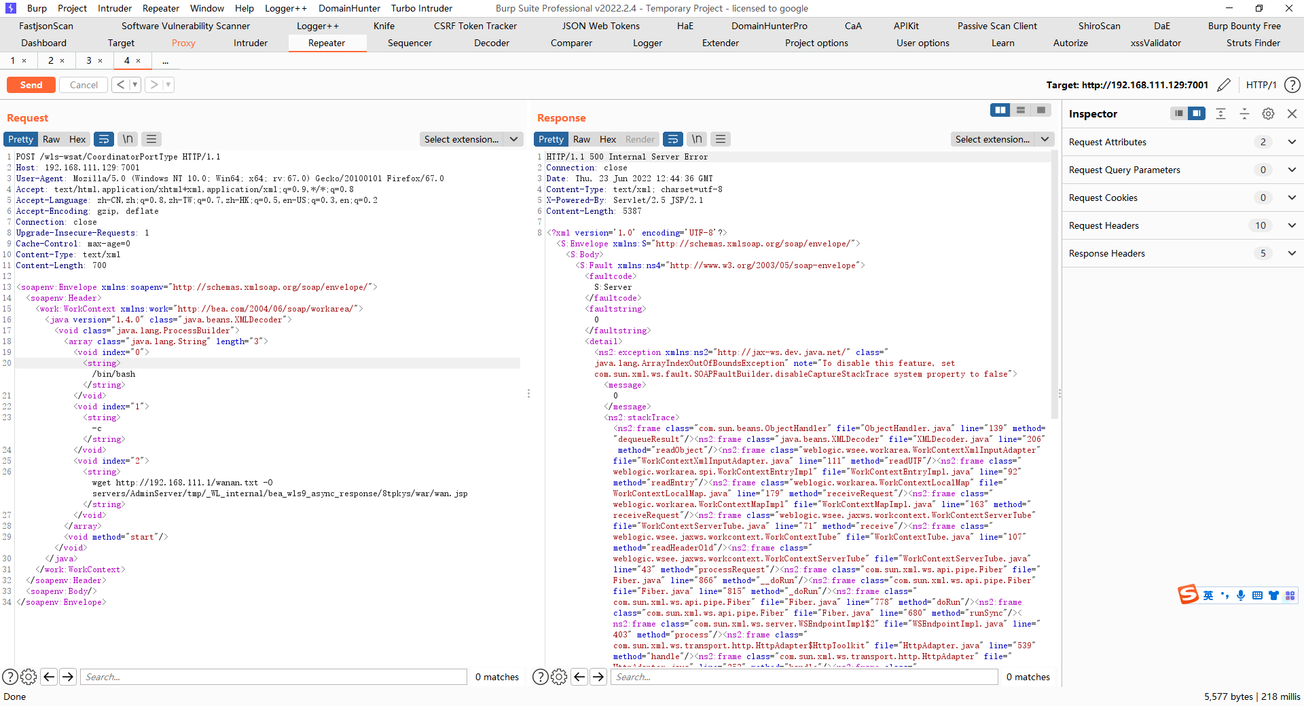This screenshot has height=706, width=1304.
Task: Switch Response view to Hex
Action: click(x=608, y=139)
